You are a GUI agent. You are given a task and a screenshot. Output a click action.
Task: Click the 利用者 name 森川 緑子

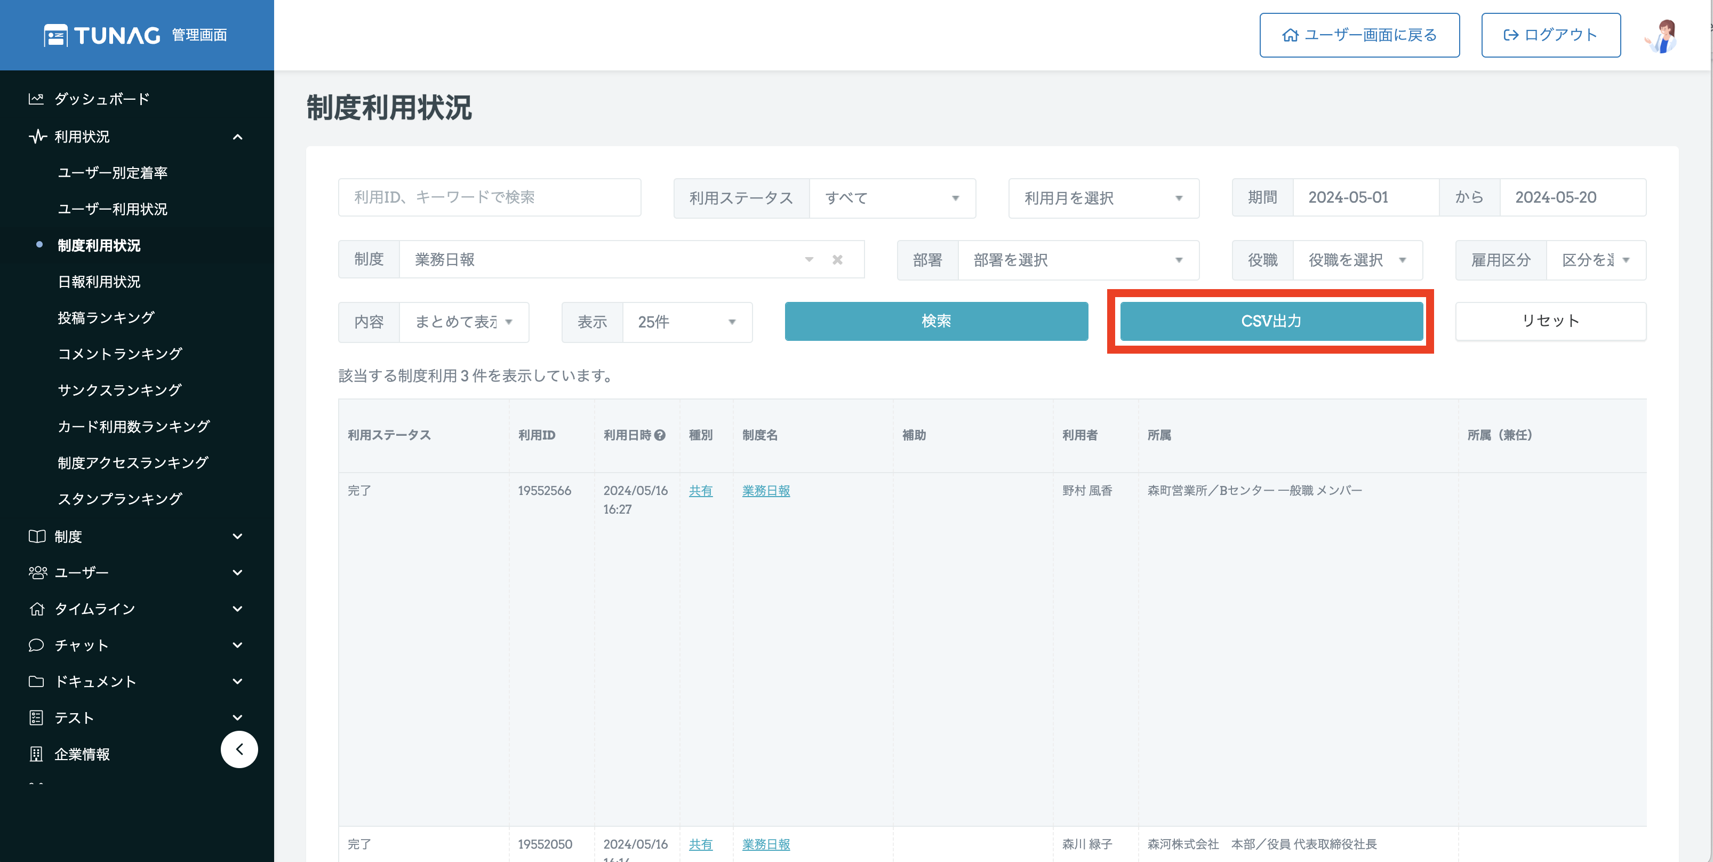pyautogui.click(x=1086, y=844)
